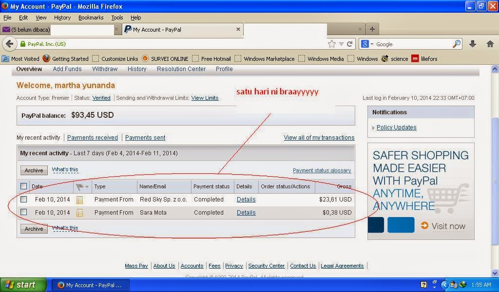Reload the page with the refresh icon
This screenshot has height=292, width=499.
point(349,44)
